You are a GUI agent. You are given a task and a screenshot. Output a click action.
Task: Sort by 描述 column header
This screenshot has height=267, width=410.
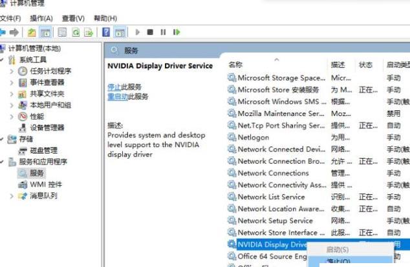pos(338,64)
